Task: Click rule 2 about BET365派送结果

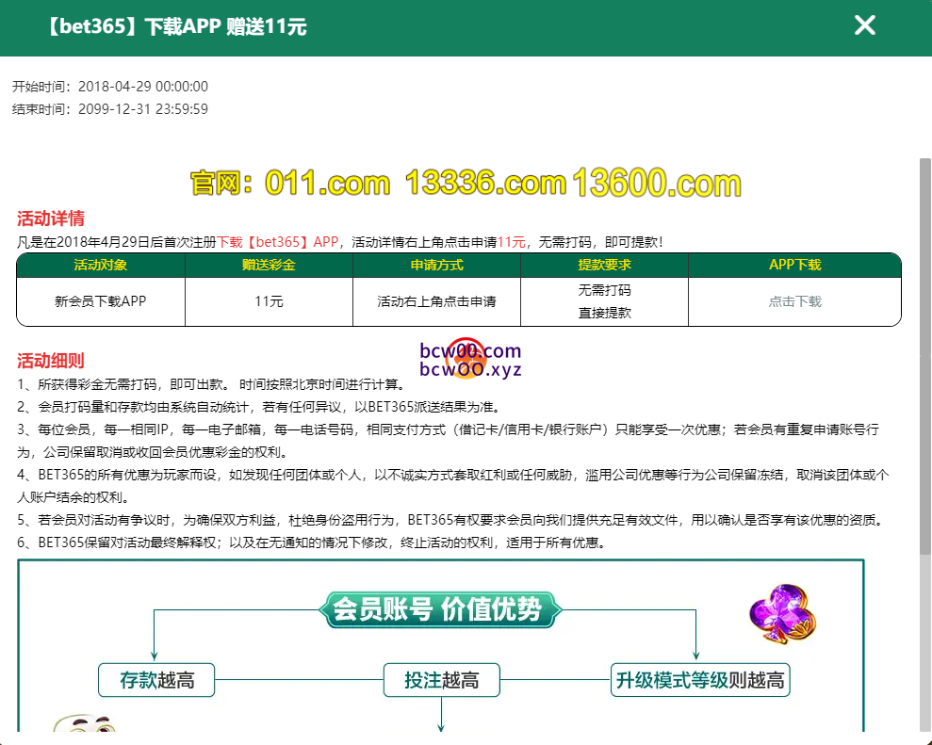Action: tap(260, 407)
